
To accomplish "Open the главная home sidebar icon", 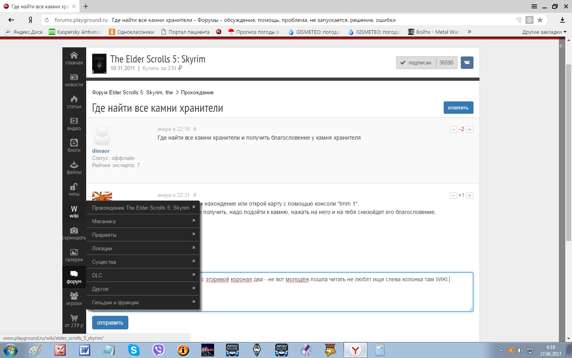I will (x=74, y=58).
